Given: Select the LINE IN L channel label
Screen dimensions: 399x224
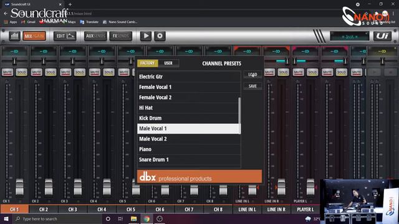Looking at the screenshot, I should (247, 210).
